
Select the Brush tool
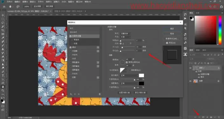coord(3,45)
